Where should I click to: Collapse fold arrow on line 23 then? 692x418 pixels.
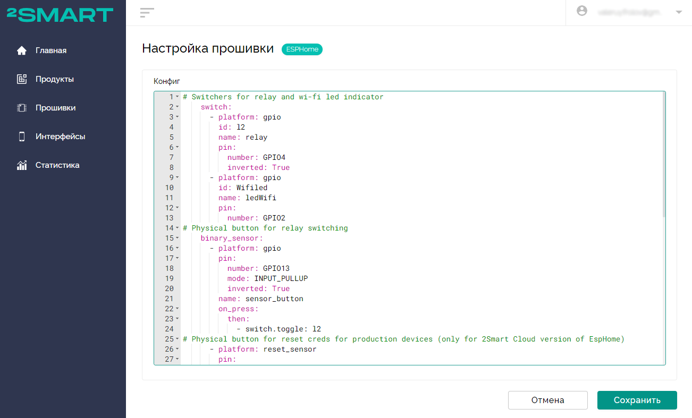[x=178, y=319]
